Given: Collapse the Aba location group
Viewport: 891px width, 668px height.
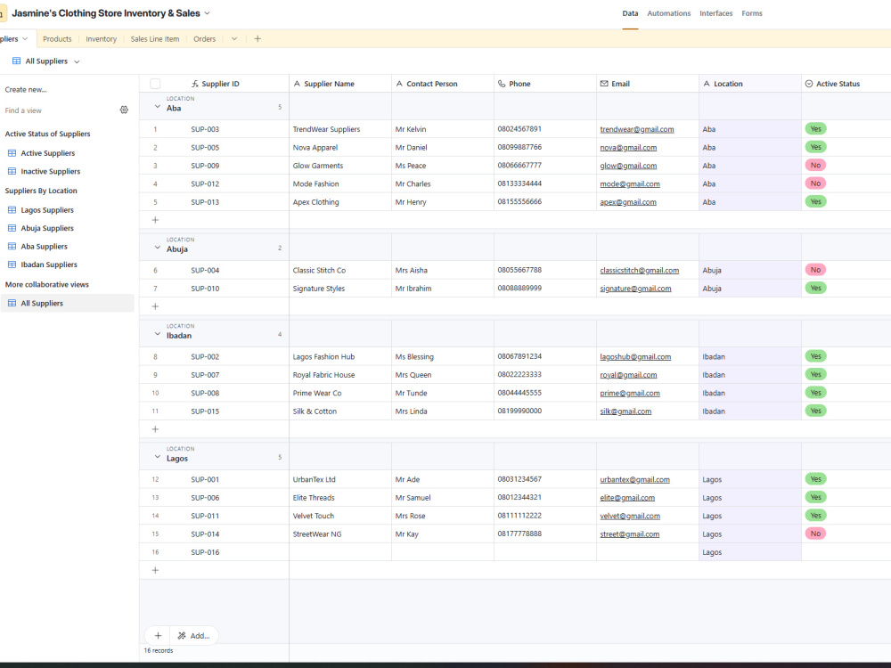Looking at the screenshot, I should click(158, 106).
